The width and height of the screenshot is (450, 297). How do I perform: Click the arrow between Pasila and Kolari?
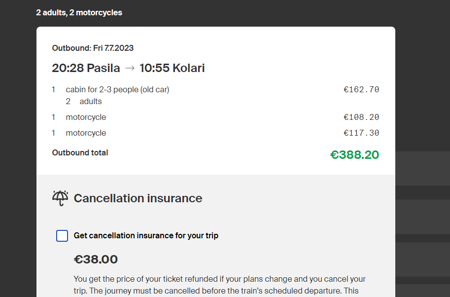coord(130,68)
